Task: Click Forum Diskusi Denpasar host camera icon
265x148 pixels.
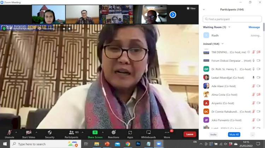Action: click(x=259, y=60)
